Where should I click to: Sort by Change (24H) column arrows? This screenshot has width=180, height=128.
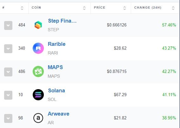click(173, 8)
